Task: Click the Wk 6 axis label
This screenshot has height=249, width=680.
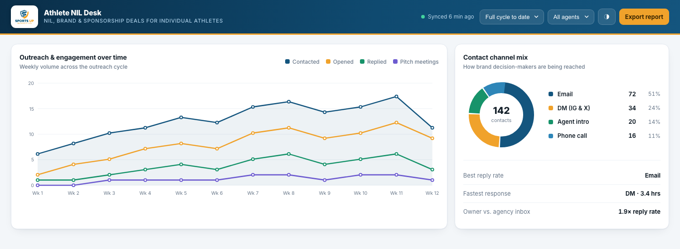Action: tap(217, 193)
